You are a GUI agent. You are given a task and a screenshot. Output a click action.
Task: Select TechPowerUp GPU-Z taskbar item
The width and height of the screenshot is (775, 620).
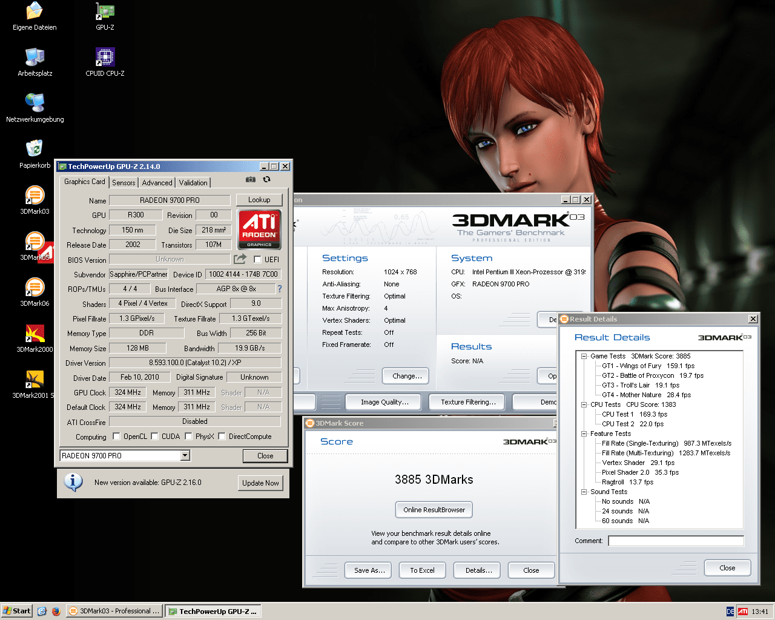point(214,612)
